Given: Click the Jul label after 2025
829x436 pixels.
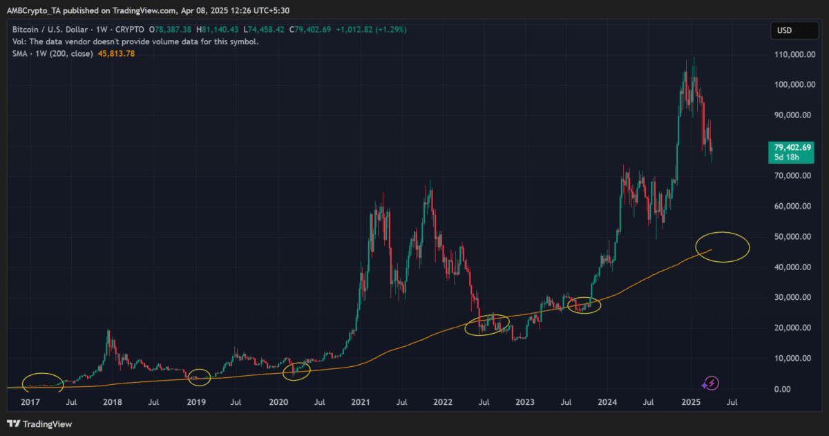Looking at the screenshot, I should click(732, 401).
